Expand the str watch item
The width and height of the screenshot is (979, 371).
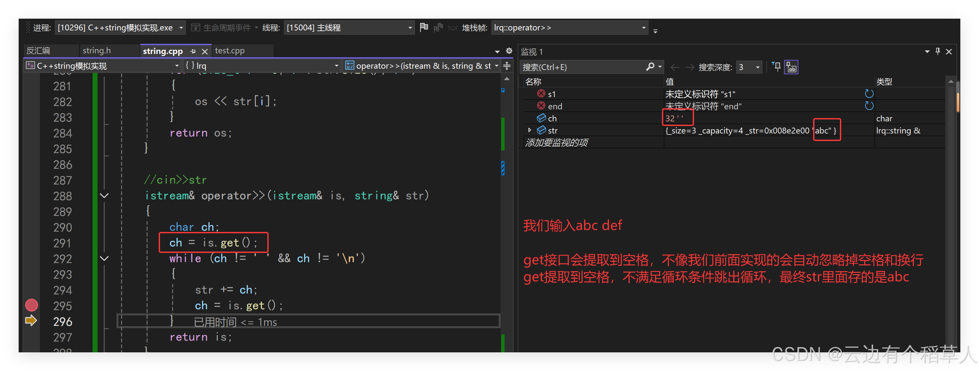click(529, 131)
